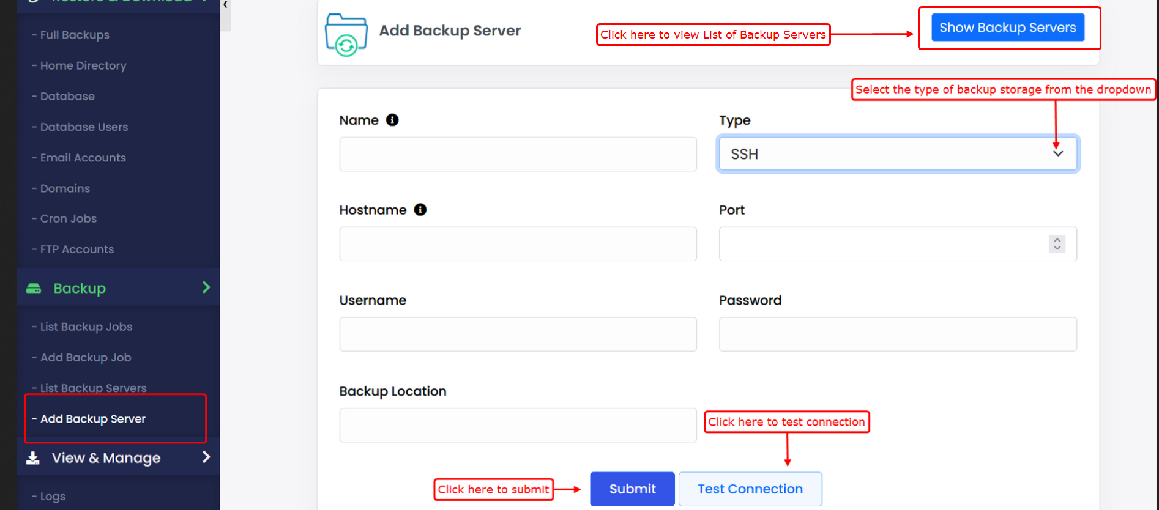This screenshot has height=510, width=1159.
Task: Collapse the sidebar using the arrow handle
Action: click(225, 5)
